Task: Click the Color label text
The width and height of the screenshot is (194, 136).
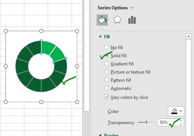Action: tap(113, 111)
